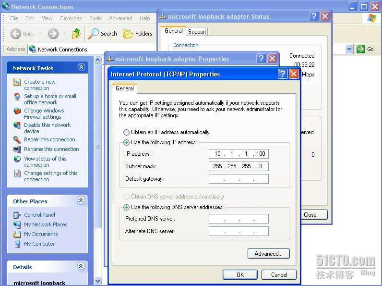Click the Network Connections title bar icon

[6, 6]
